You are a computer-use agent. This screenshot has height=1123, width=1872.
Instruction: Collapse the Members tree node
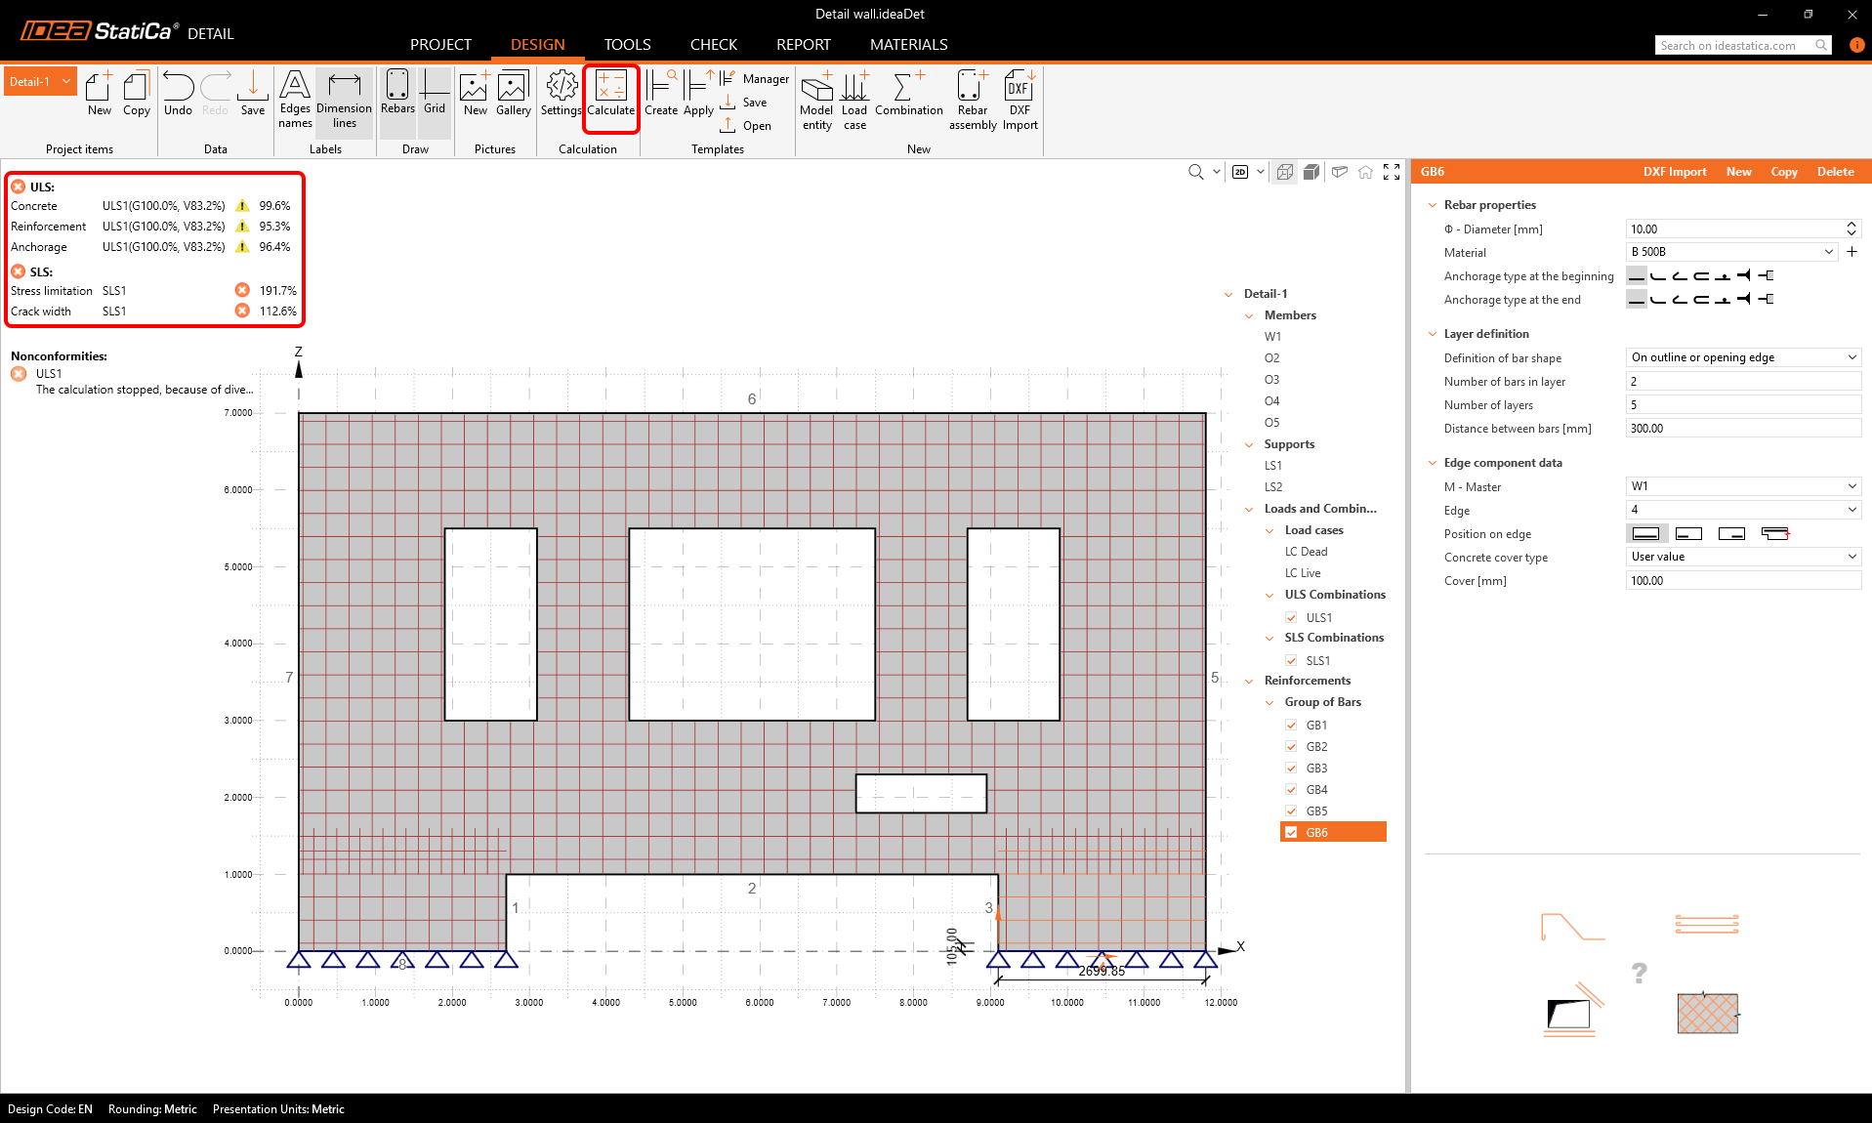1249,315
